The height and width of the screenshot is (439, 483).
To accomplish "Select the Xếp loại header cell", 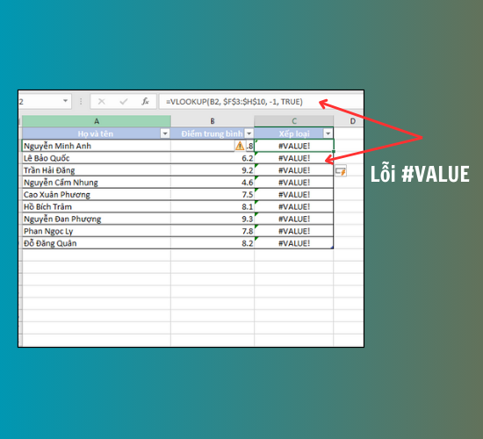I will coord(294,133).
